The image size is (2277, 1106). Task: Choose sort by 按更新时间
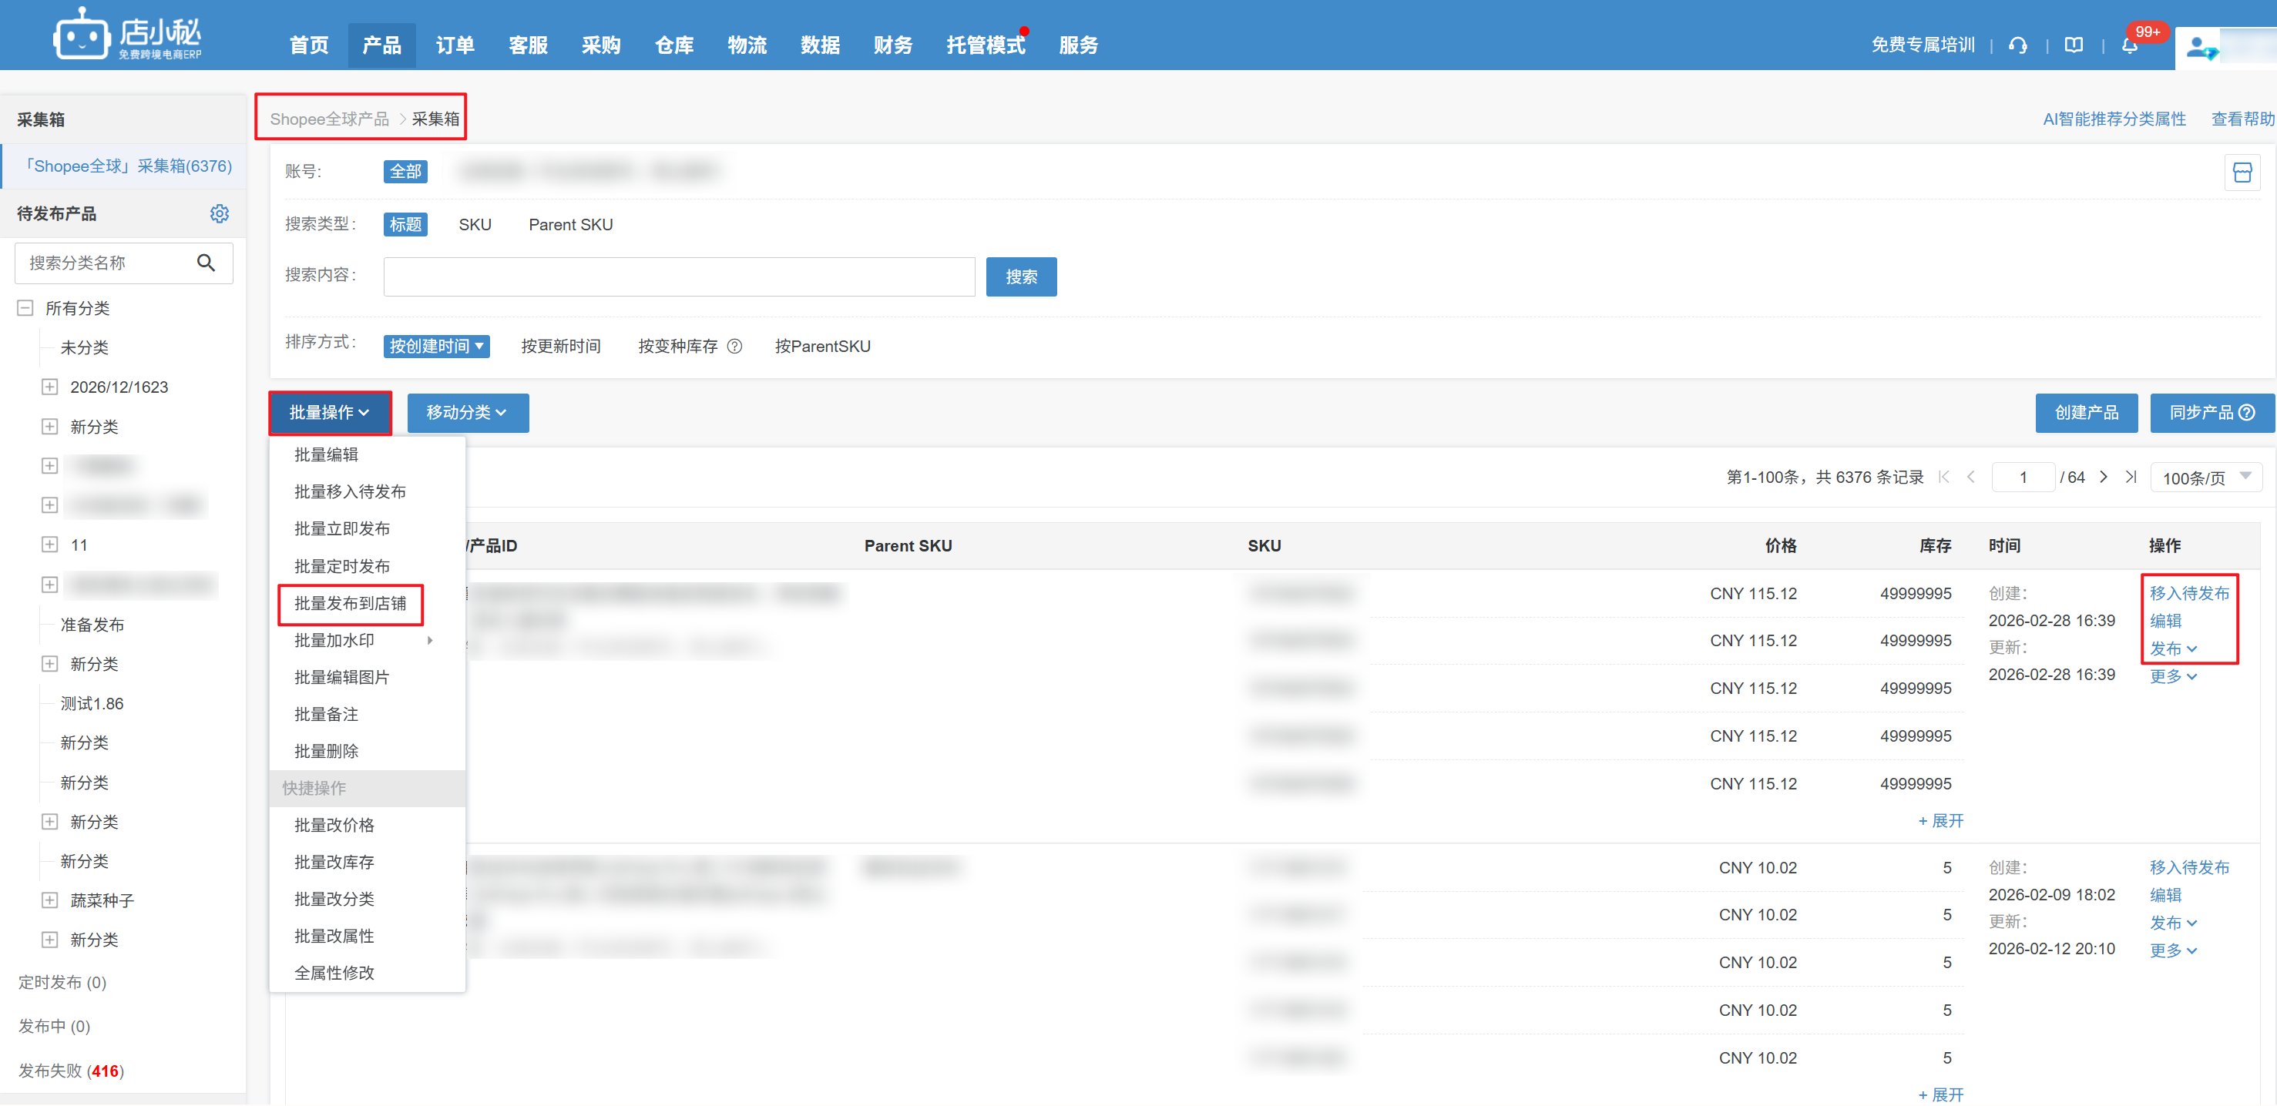pos(560,347)
